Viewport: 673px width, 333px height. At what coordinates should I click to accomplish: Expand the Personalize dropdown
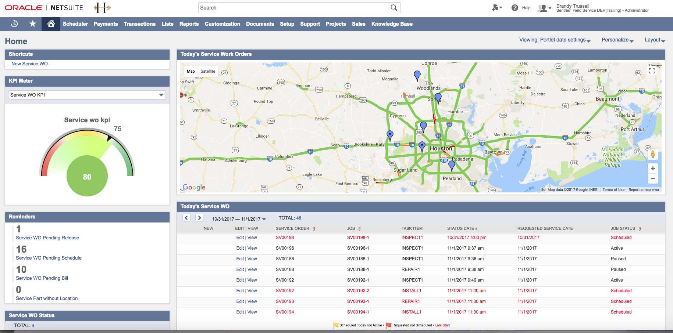[x=617, y=40]
